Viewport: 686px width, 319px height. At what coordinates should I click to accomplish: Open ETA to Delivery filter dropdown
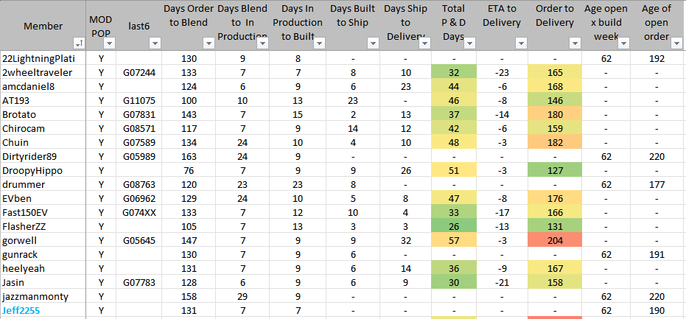520,43
